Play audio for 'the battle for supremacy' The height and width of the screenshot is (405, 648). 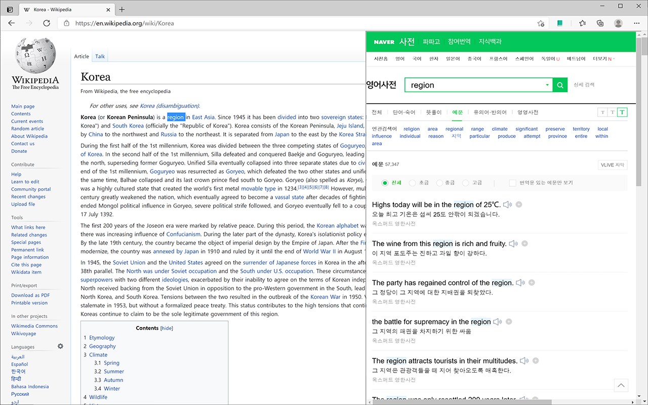tap(498, 321)
